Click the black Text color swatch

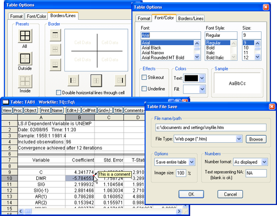pos(191,78)
